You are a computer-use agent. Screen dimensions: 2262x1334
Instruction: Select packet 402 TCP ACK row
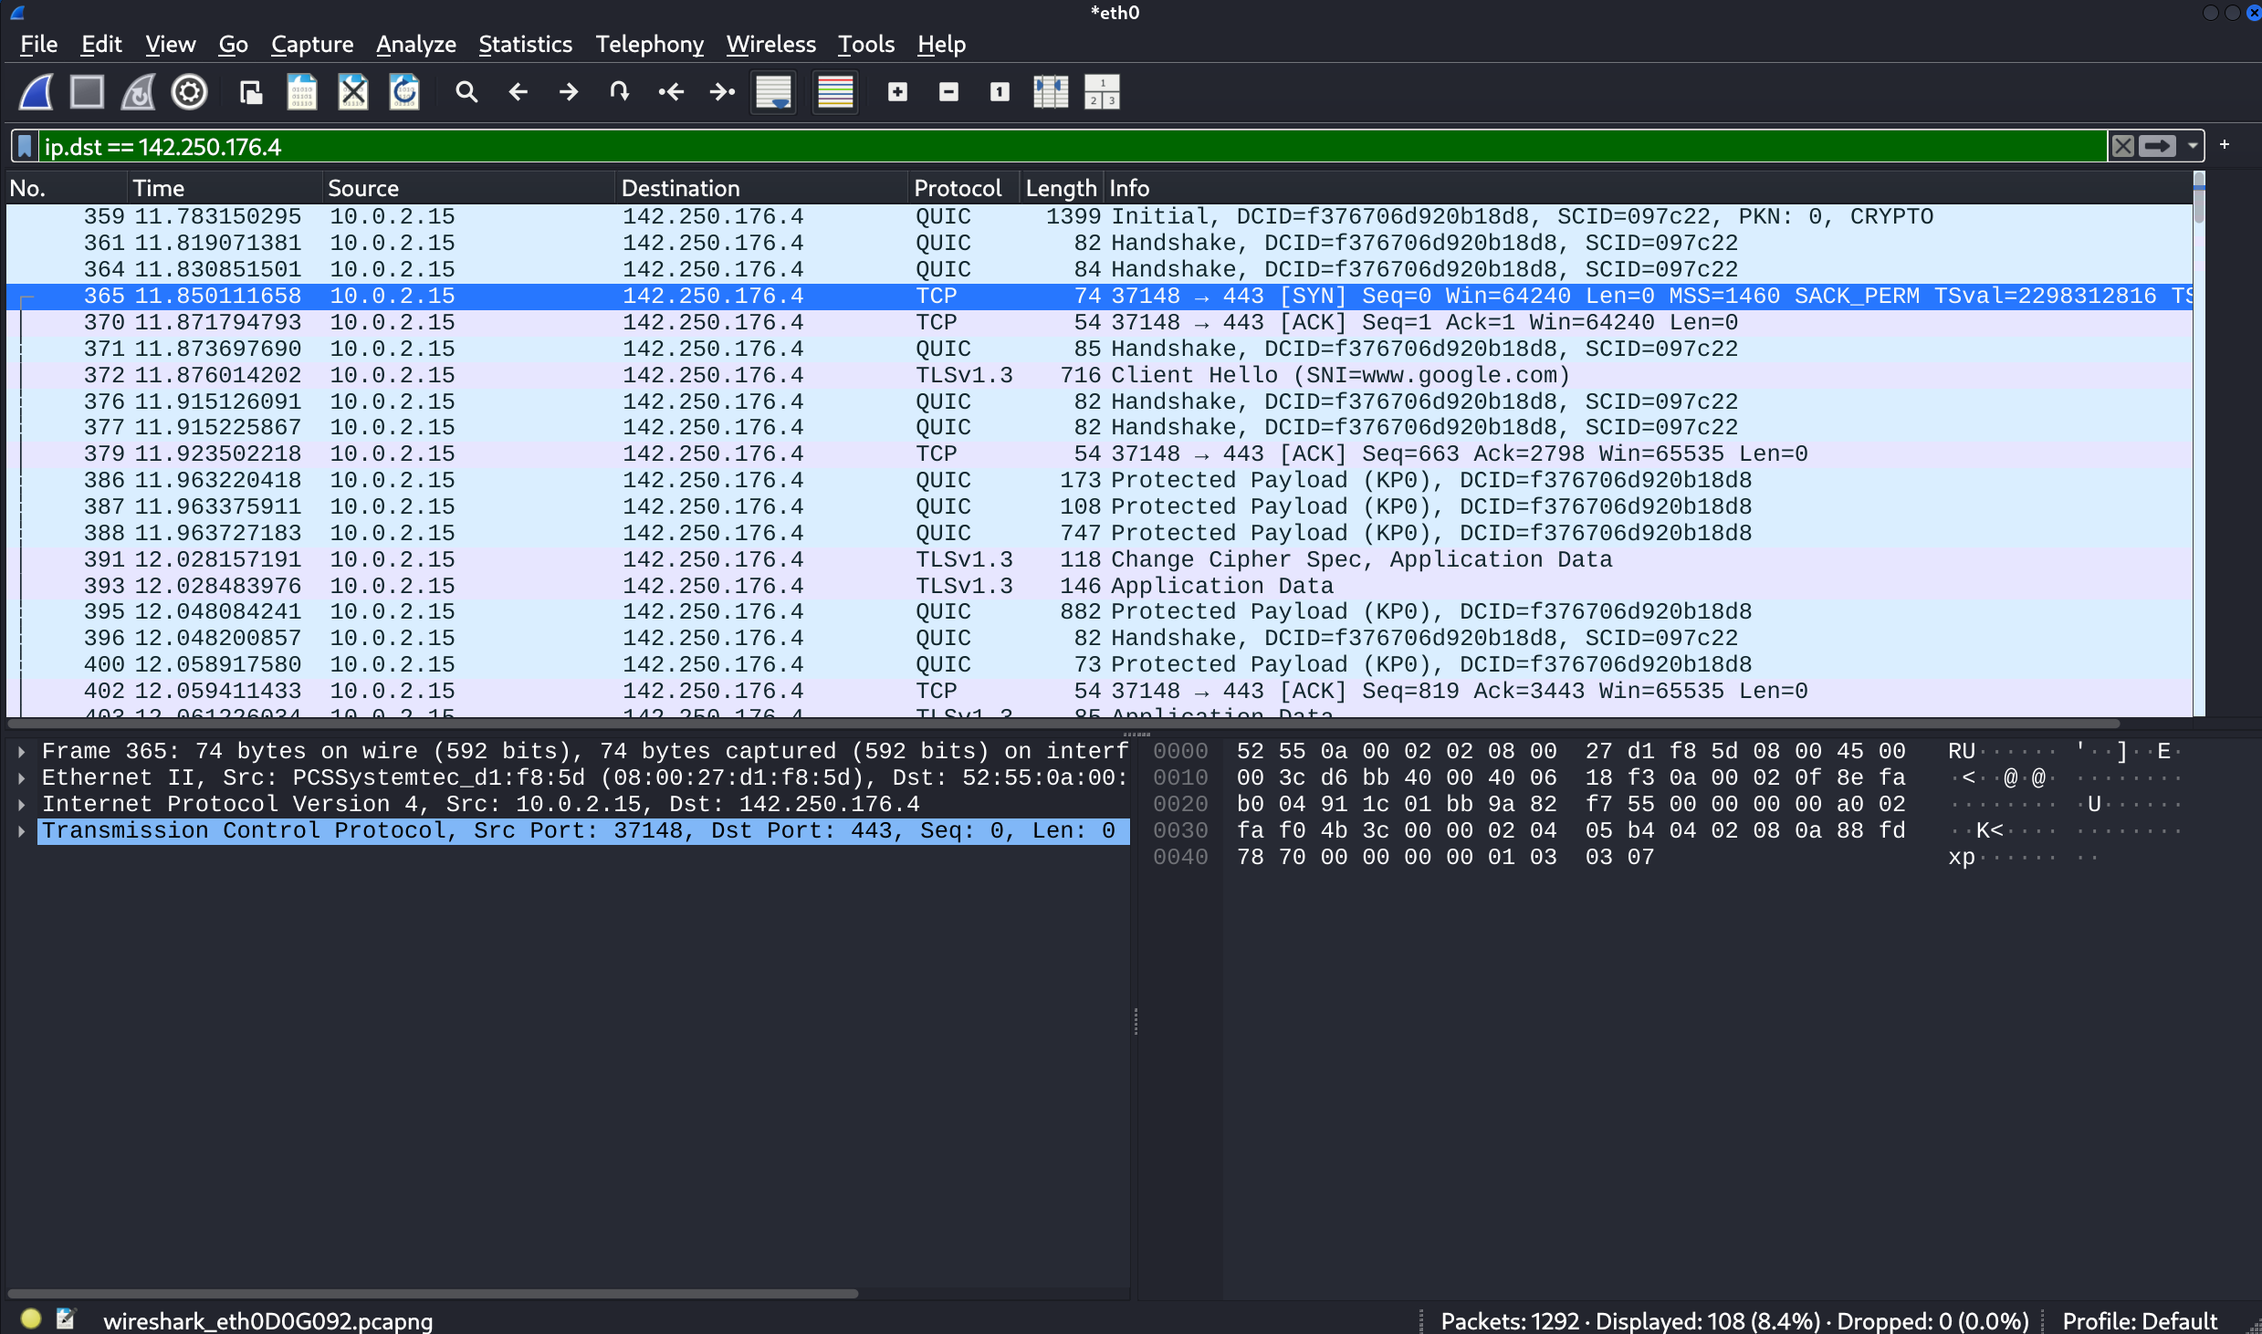click(1099, 691)
